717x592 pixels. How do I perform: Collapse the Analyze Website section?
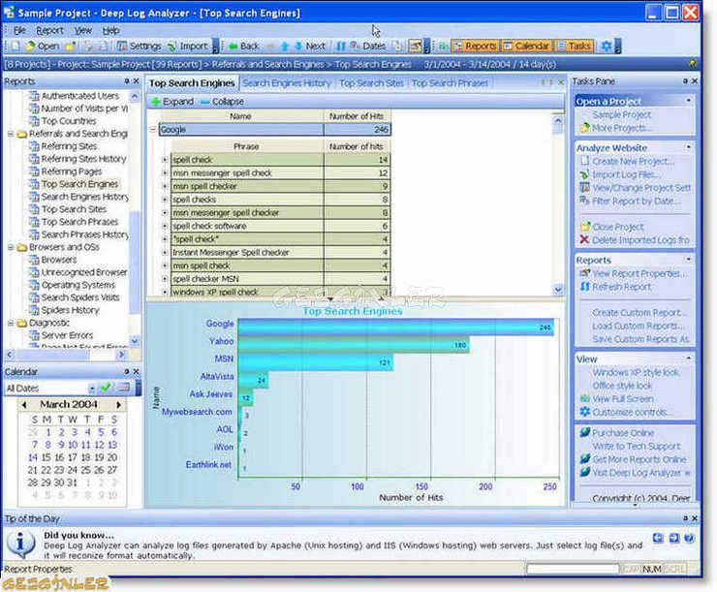[689, 147]
